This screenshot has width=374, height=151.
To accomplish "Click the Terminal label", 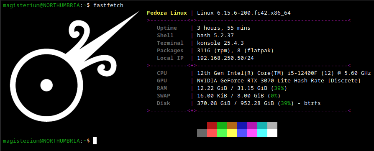I will pos(170,43).
